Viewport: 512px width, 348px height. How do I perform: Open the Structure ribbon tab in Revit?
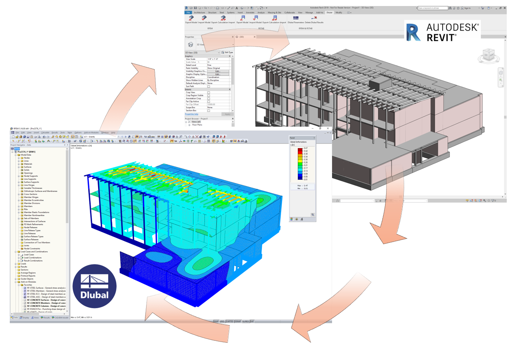click(212, 12)
